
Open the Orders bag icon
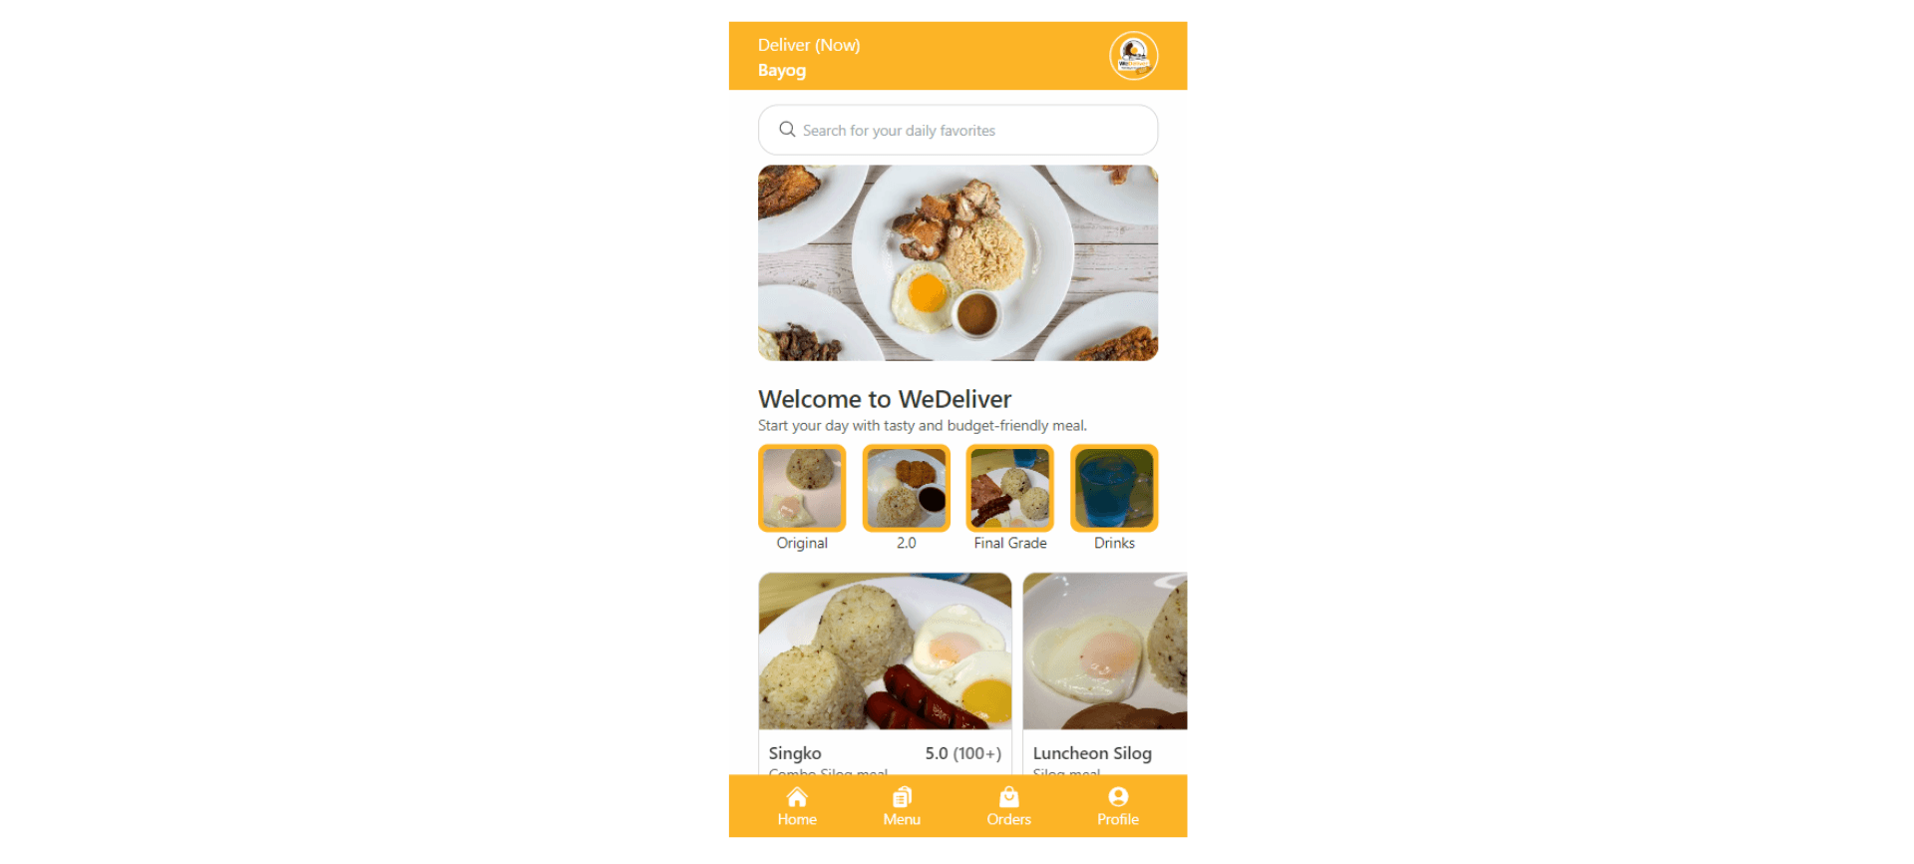pos(1009,797)
